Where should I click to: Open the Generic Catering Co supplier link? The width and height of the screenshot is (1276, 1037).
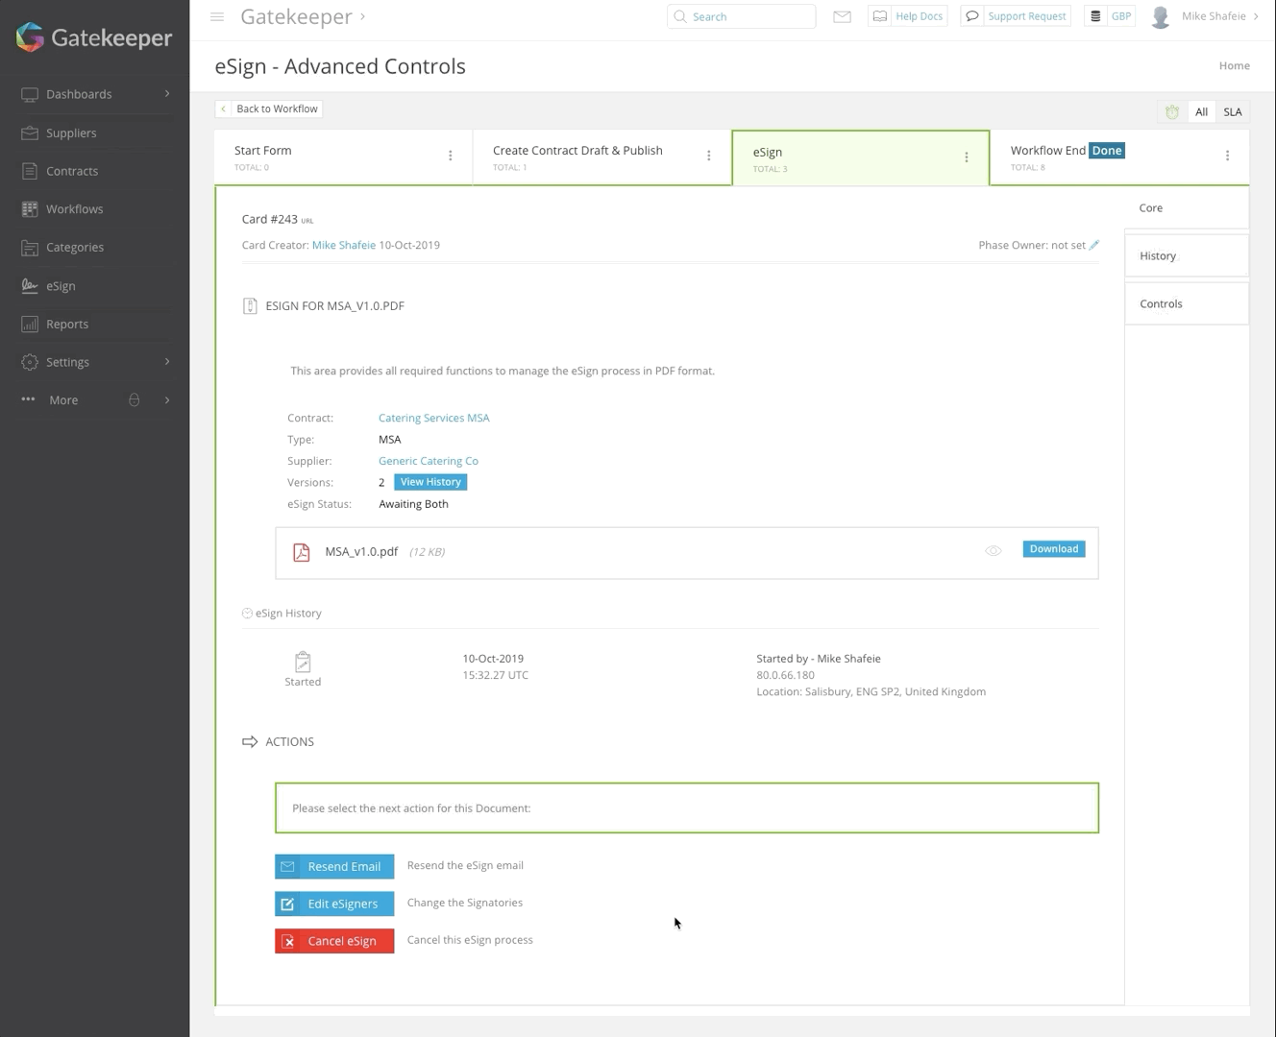click(x=429, y=461)
